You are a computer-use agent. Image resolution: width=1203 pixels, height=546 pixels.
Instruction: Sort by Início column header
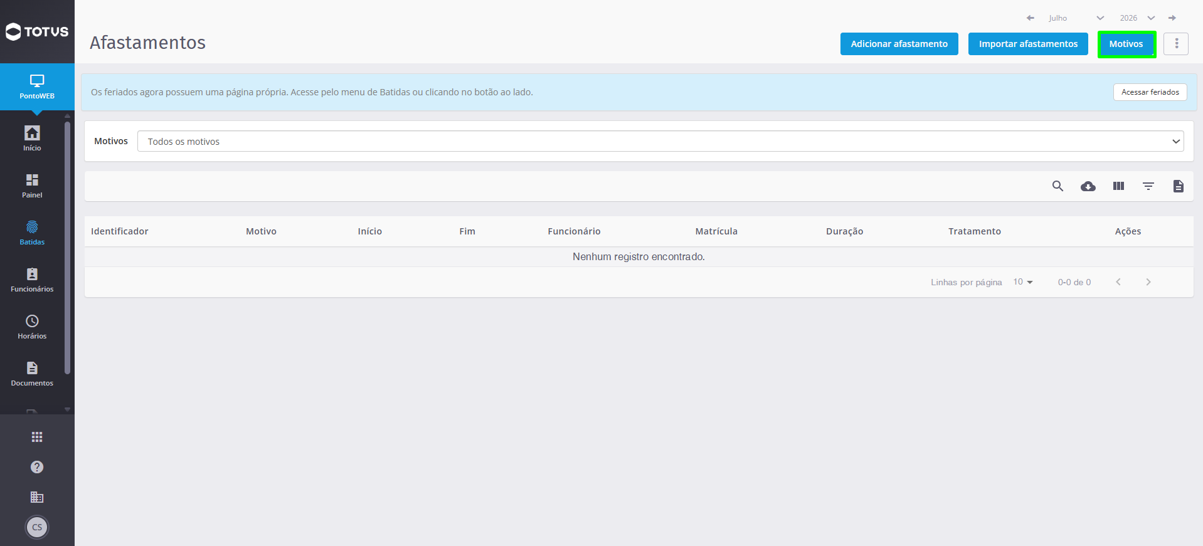click(370, 231)
